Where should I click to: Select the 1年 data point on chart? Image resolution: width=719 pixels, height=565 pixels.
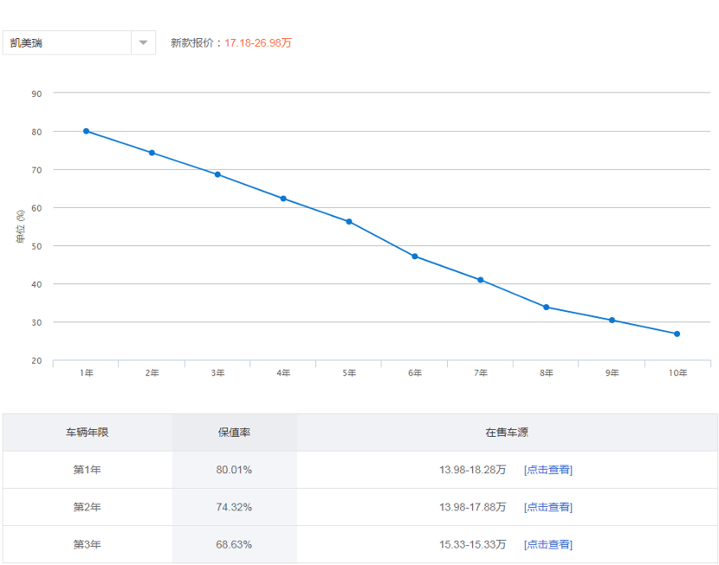pos(87,131)
